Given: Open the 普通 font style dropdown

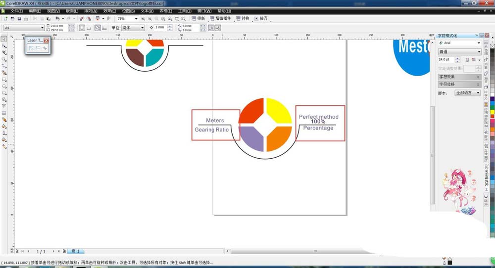Looking at the screenshot, I should click(479, 51).
